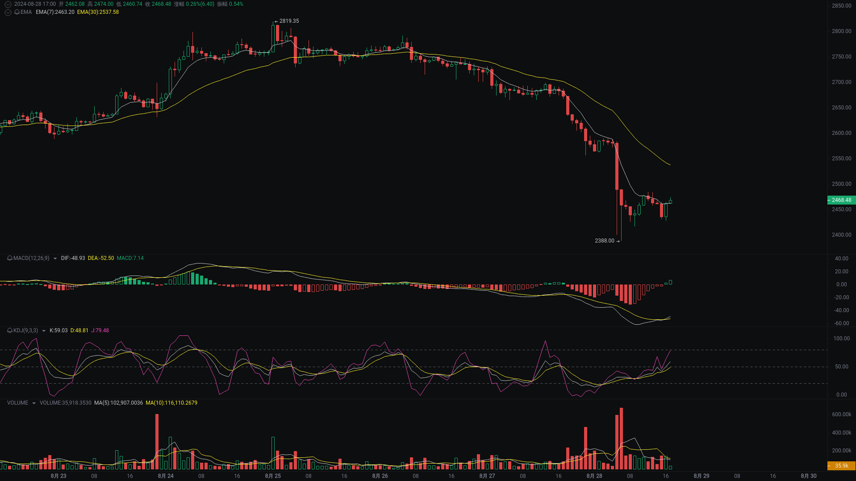Click the 8月25 date label on timeline
This screenshot has width=856, height=481.
273,476
